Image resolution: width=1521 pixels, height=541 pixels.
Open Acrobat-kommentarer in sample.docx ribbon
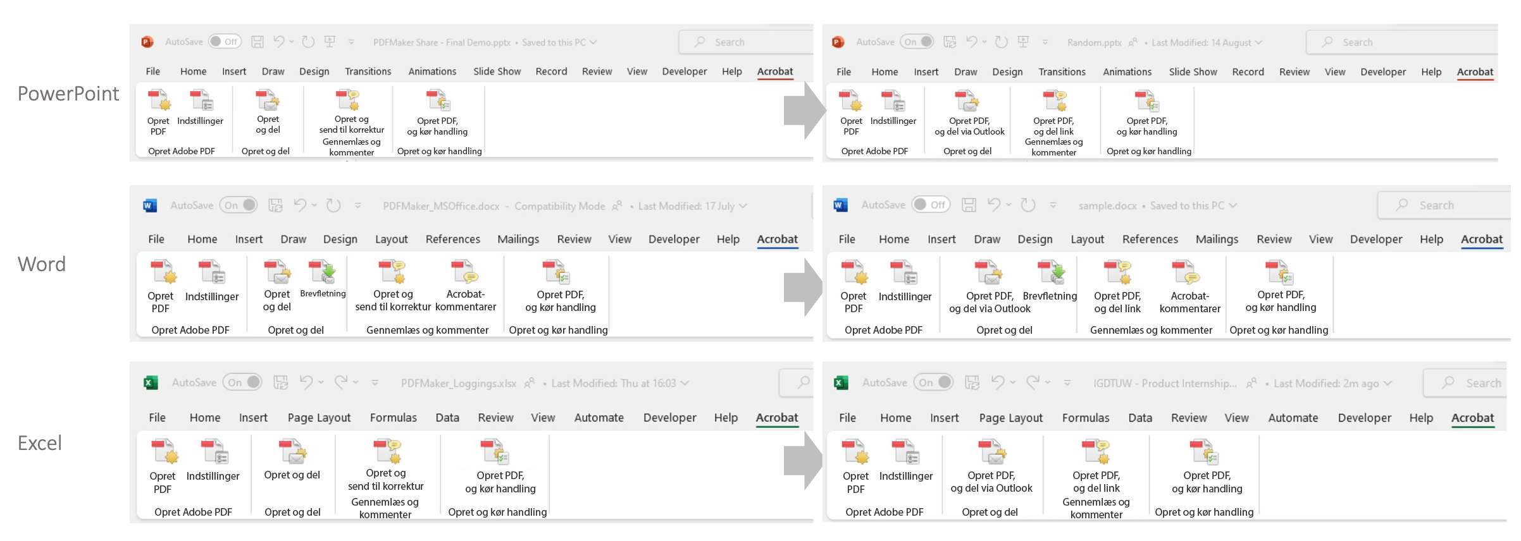[1190, 286]
